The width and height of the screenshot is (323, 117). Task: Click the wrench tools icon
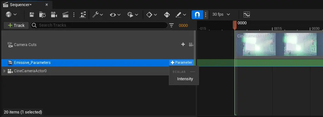[95, 14]
